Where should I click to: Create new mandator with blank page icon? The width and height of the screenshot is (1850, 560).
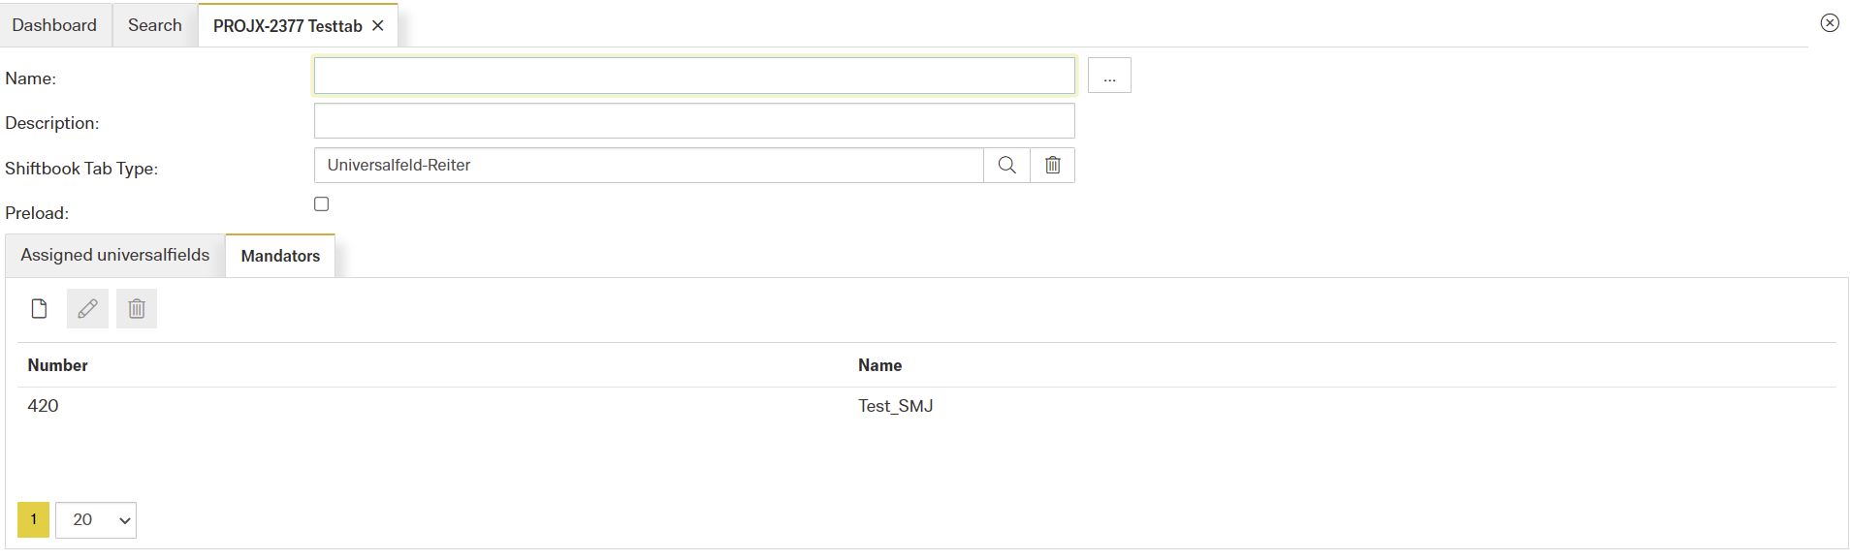pyautogui.click(x=39, y=309)
